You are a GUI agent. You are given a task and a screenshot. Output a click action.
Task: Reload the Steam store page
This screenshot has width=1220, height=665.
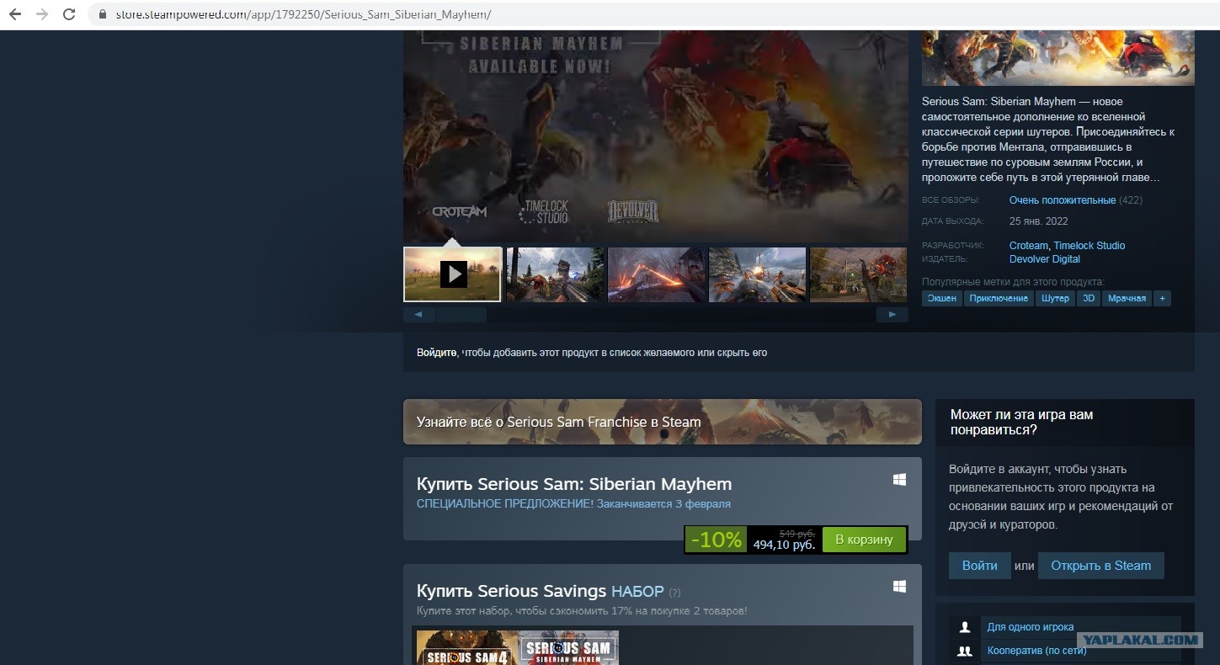click(69, 14)
